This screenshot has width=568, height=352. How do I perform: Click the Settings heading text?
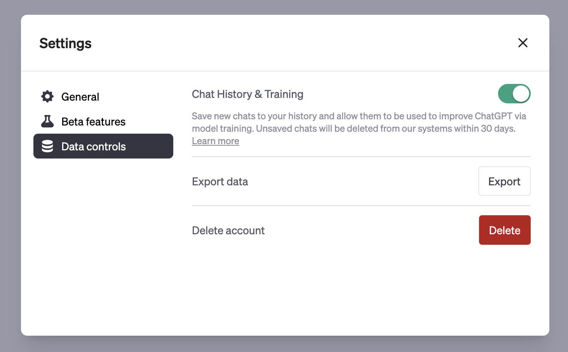point(65,43)
